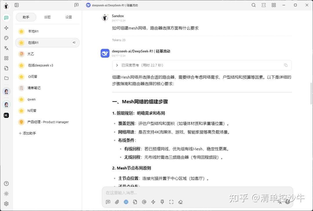Toggle the sun theme icon

[6, 193]
